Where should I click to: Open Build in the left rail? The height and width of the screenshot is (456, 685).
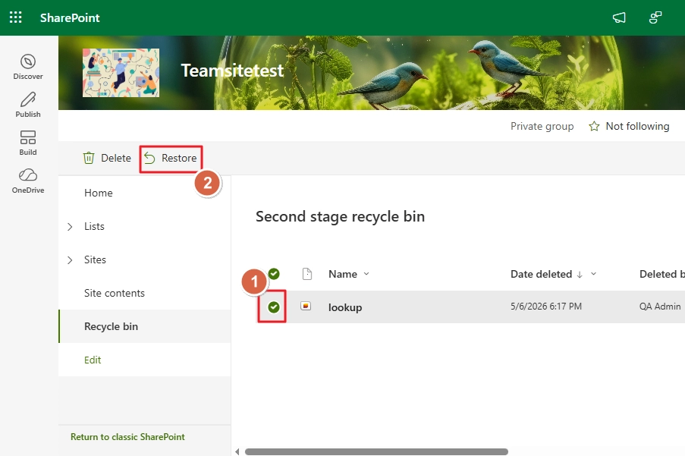[28, 143]
